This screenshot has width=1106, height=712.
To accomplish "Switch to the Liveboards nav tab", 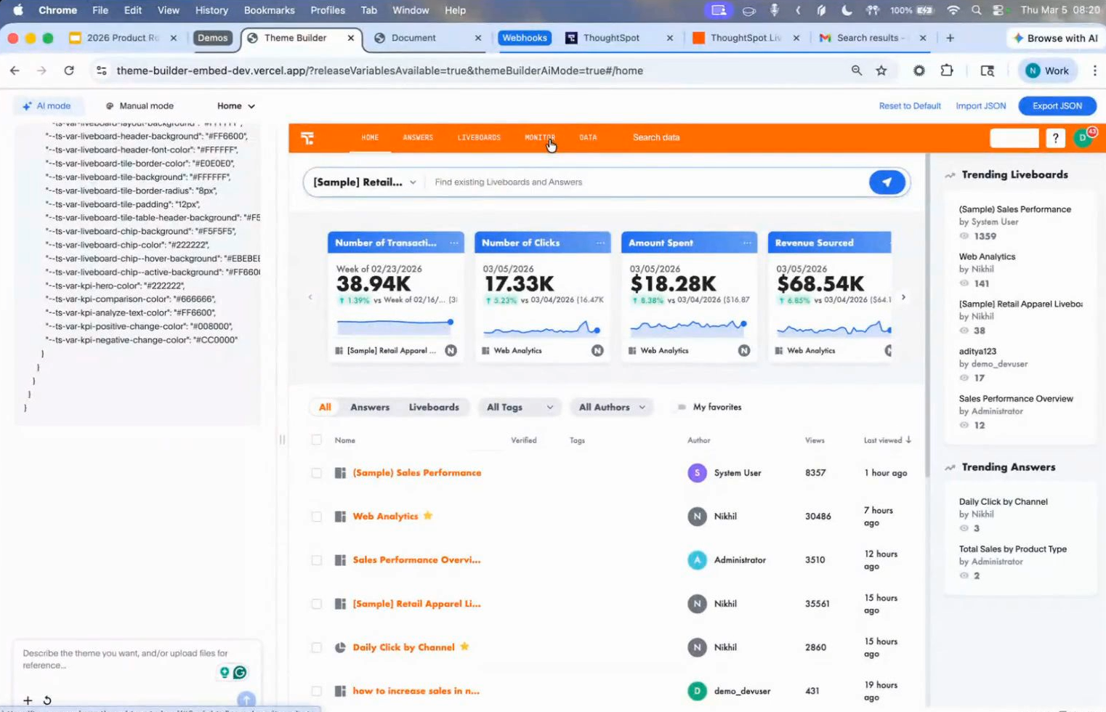I will [479, 137].
